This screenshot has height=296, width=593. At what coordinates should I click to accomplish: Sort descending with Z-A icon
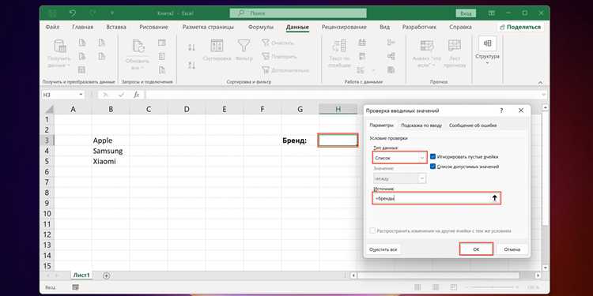tap(192, 65)
